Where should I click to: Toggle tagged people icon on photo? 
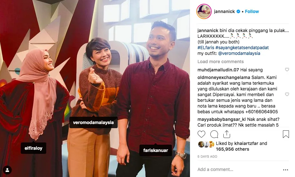(x=7, y=170)
